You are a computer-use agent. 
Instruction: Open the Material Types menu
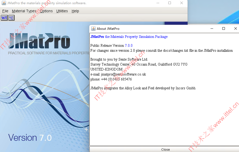tap(24, 11)
